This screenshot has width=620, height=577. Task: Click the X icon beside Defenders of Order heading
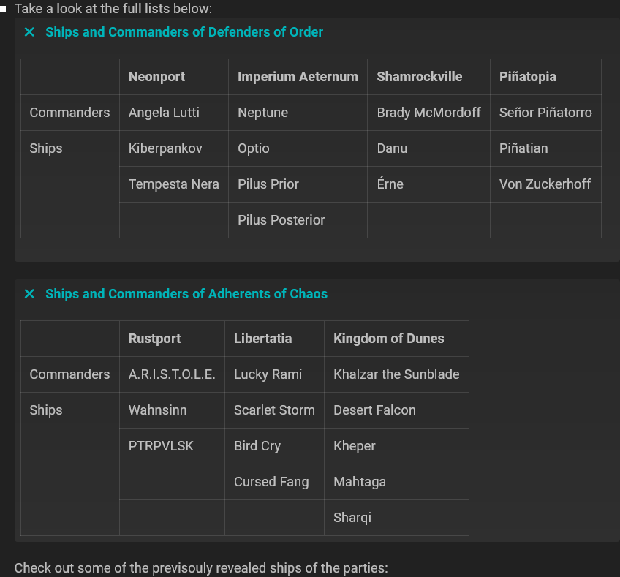coord(29,32)
